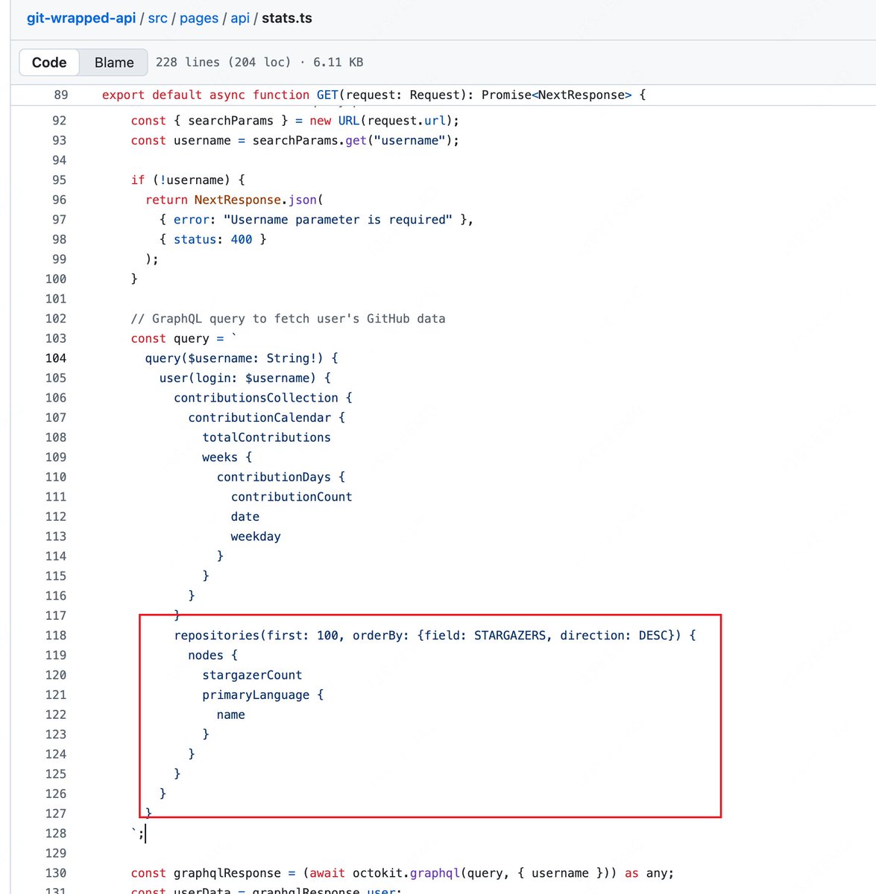Click the 'if (!username) {' code line

point(188,180)
